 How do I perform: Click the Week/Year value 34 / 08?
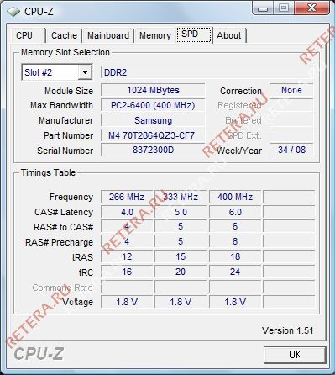click(291, 150)
